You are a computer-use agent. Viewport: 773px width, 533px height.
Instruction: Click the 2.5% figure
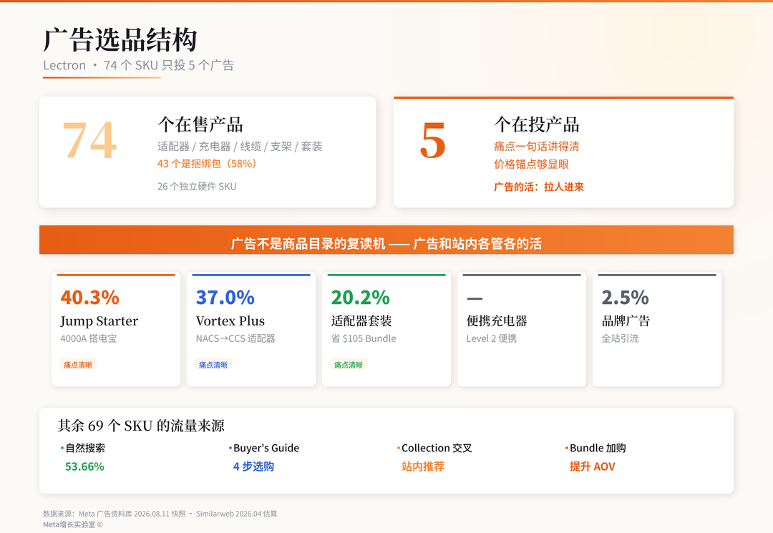click(625, 298)
